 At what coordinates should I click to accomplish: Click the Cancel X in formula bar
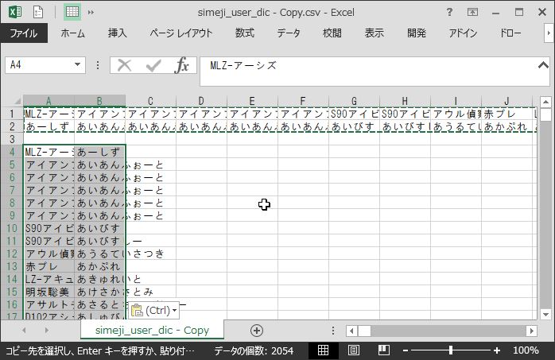(x=124, y=65)
